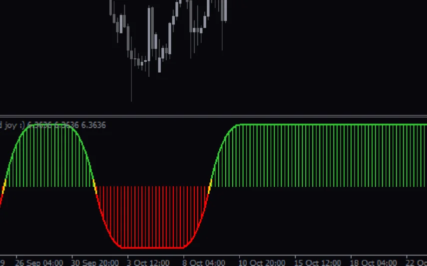Click the 15 Oct 12:00 time label
Viewport: 427px width, 266px height.
tap(317, 263)
